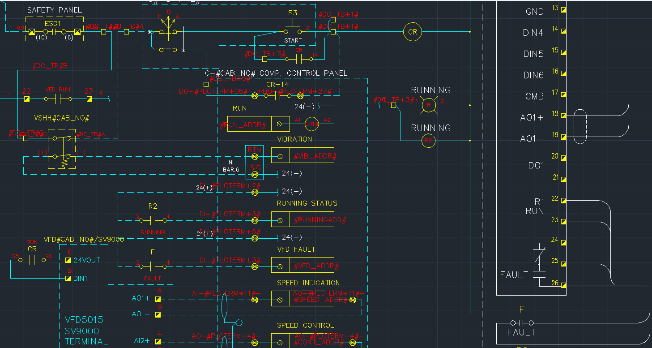652x348 pixels.
Task: Click the AI-#PLCTERM+11#+ terminal tag
Action: (x=226, y=293)
